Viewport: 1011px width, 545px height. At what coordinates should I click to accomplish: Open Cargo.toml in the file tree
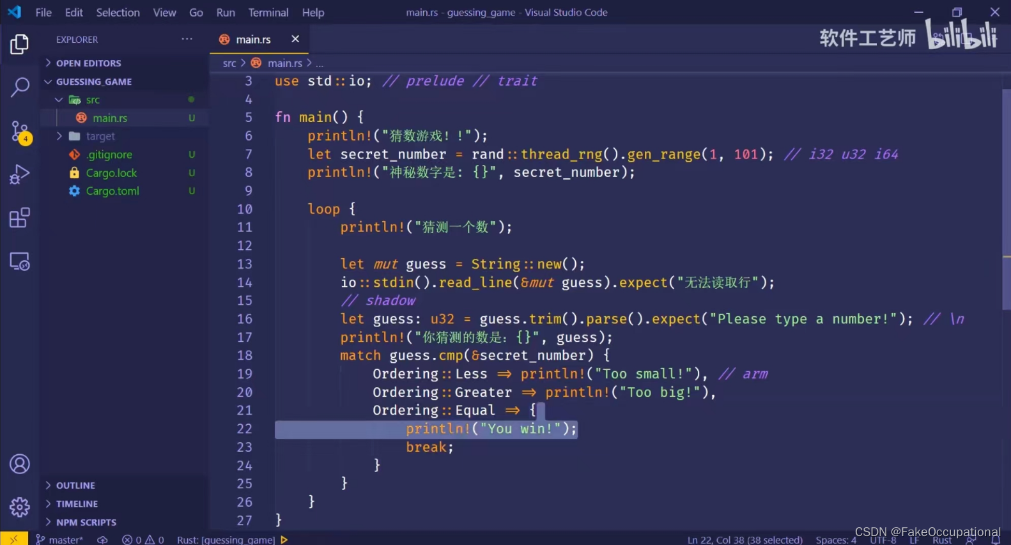[112, 191]
